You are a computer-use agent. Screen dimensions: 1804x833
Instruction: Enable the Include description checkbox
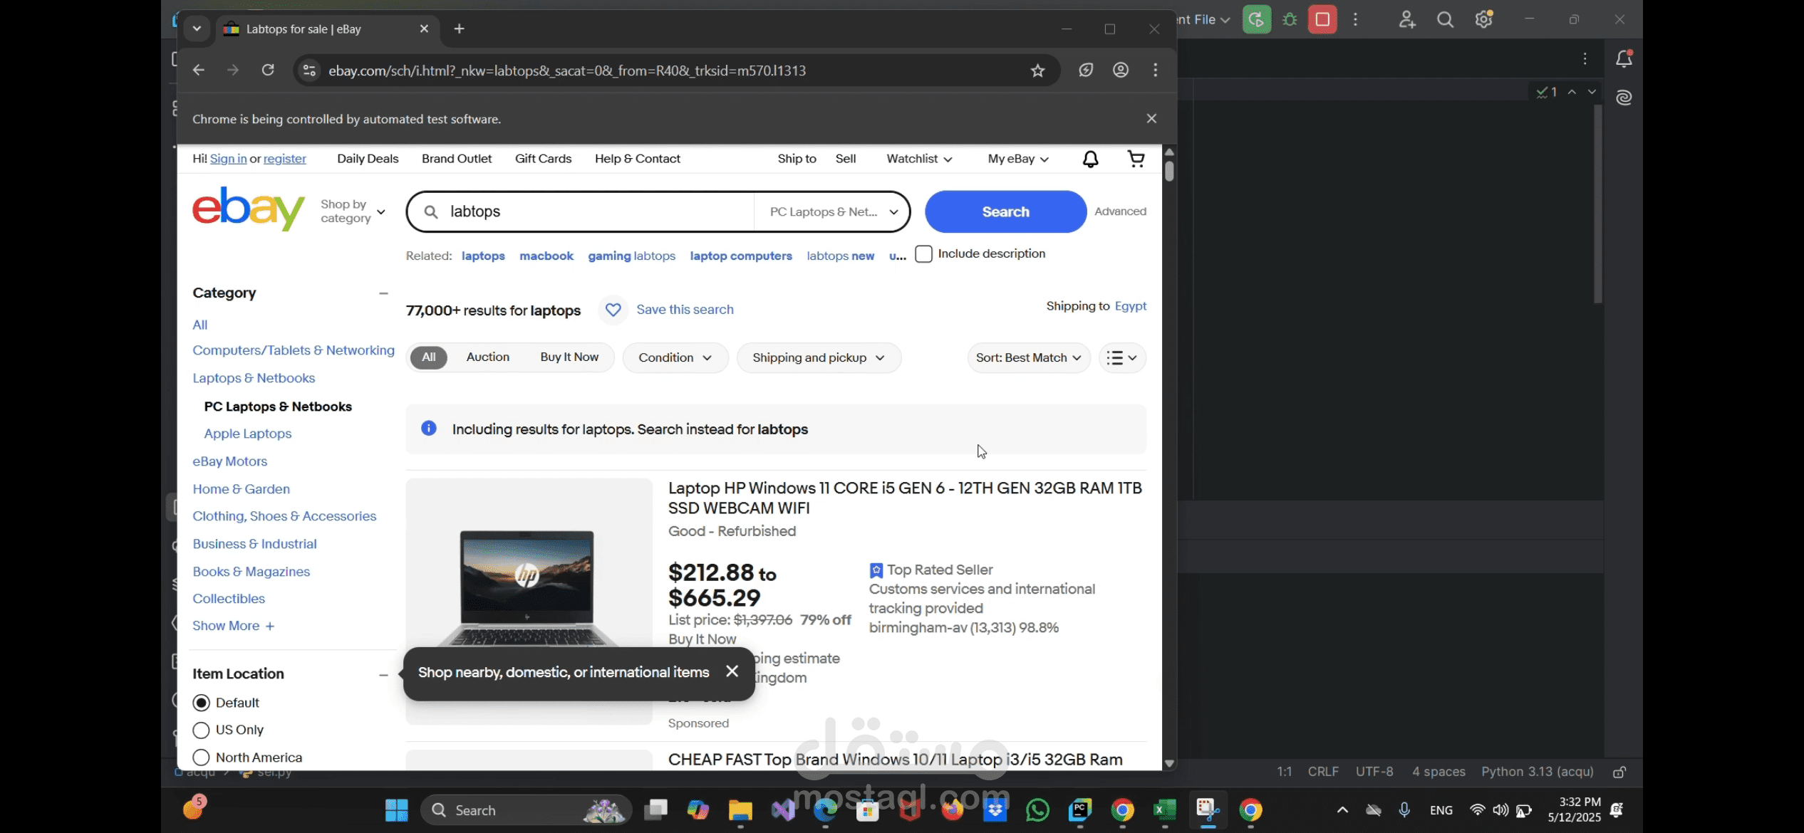(x=923, y=254)
